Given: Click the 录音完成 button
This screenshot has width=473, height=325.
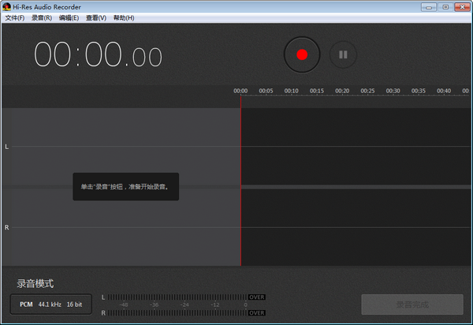Looking at the screenshot, I should coord(412,304).
